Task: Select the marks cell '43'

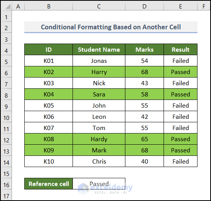Action: click(x=144, y=83)
